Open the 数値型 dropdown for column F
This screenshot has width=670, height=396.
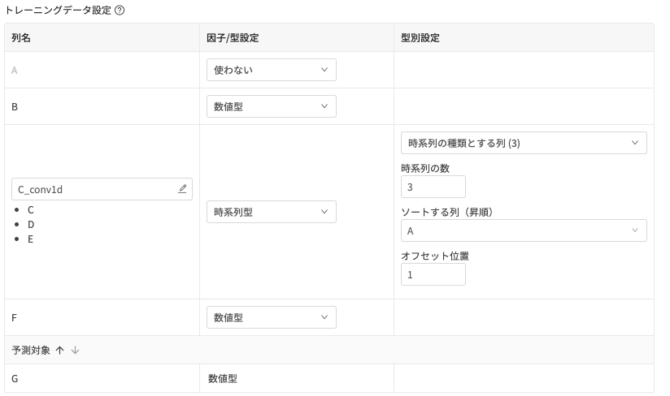pos(272,317)
